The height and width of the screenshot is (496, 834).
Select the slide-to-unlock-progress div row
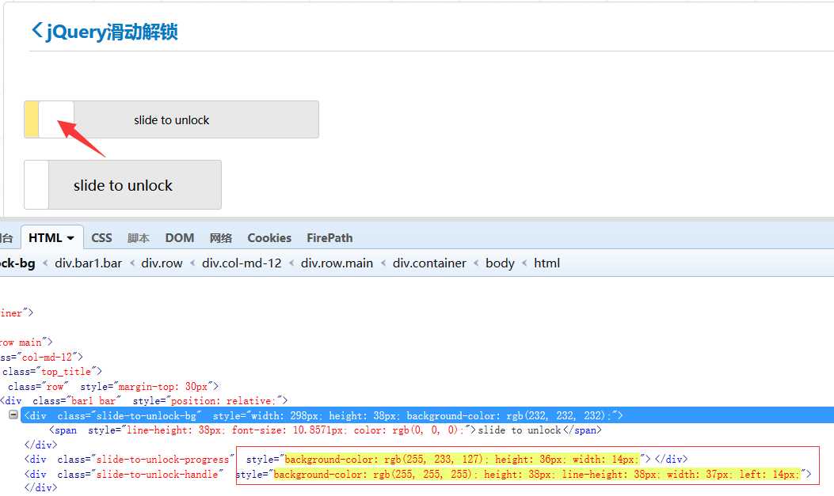tap(356, 459)
